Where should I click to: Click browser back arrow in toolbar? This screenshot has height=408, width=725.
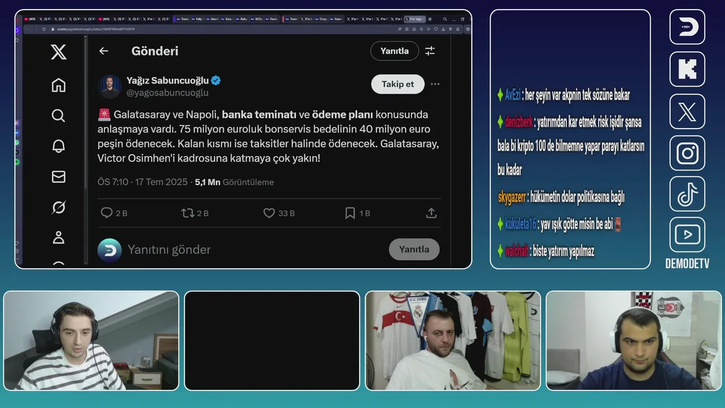click(27, 29)
